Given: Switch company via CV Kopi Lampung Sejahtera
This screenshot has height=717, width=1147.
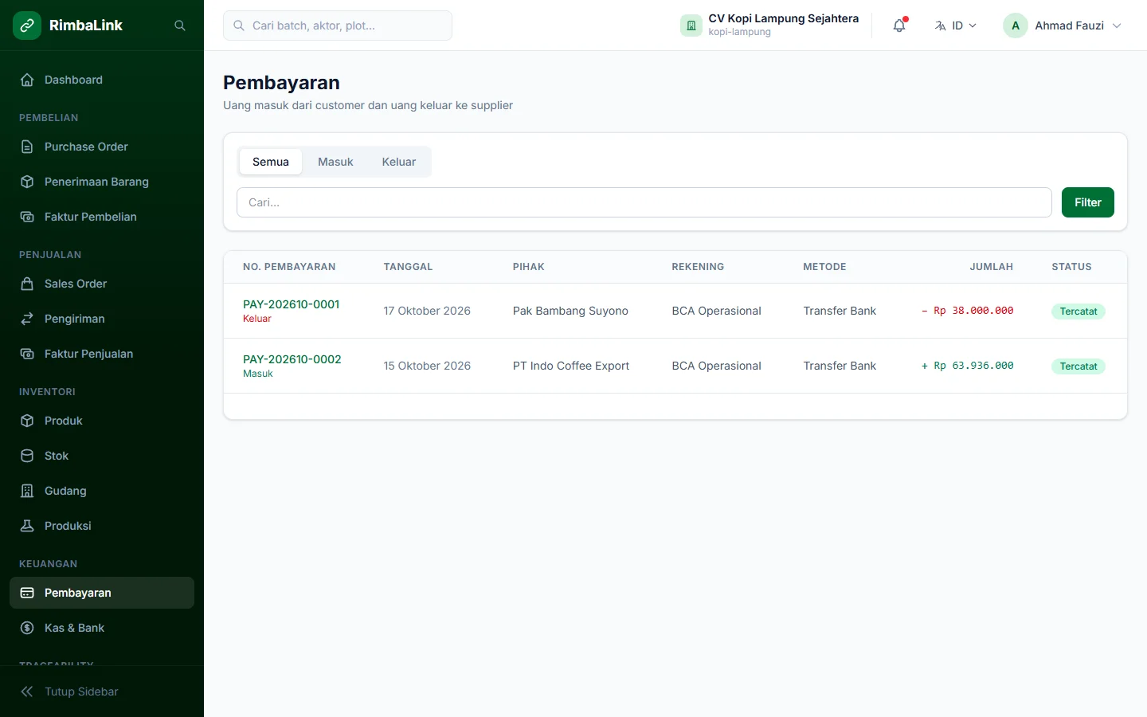Looking at the screenshot, I should (769, 25).
